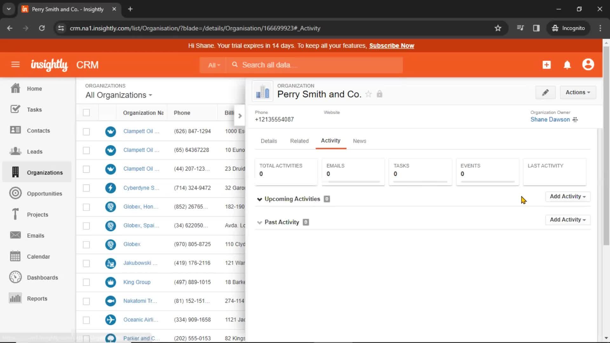This screenshot has width=610, height=343.
Task: Open the Shane Dawson owner link
Action: click(550, 120)
